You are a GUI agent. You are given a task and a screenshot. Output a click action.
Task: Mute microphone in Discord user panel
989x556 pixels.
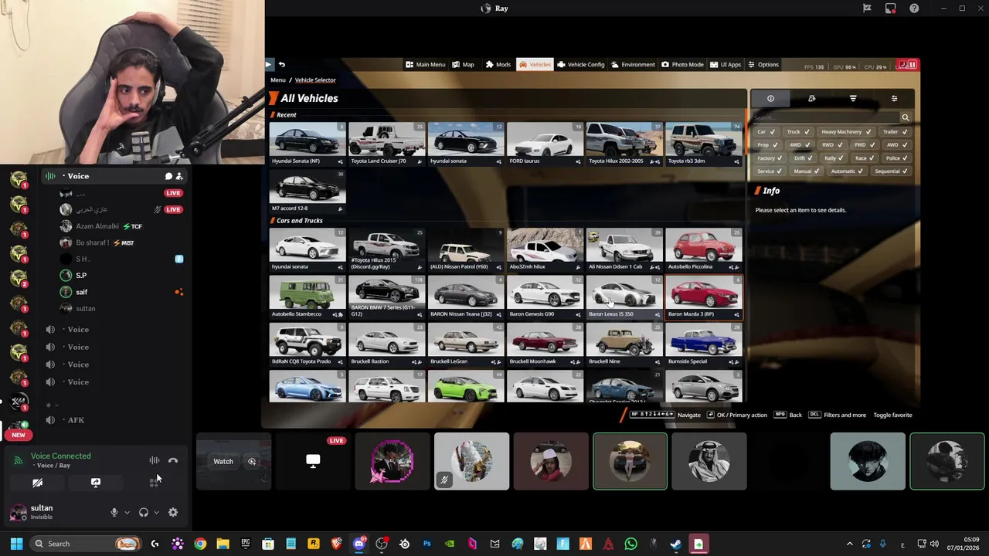click(x=114, y=513)
